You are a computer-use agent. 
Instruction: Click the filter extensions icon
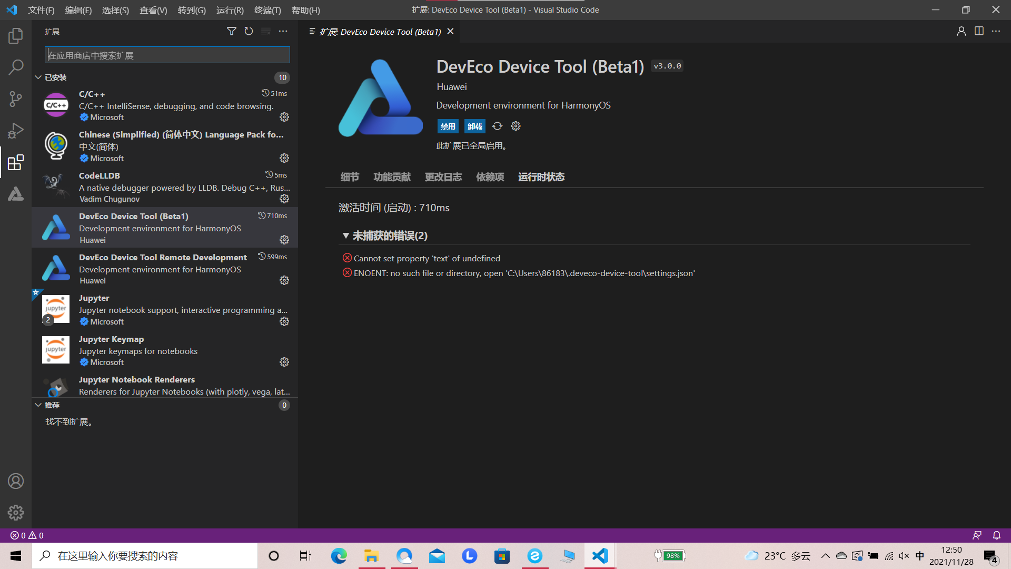(x=231, y=32)
